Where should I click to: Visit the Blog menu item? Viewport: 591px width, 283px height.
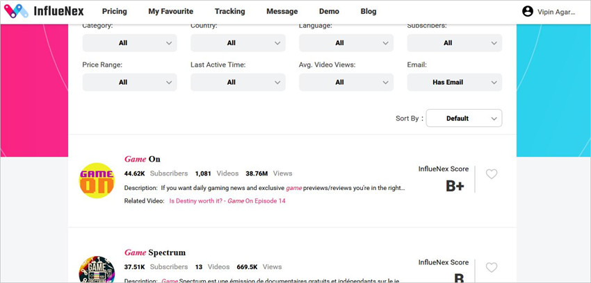pos(369,11)
